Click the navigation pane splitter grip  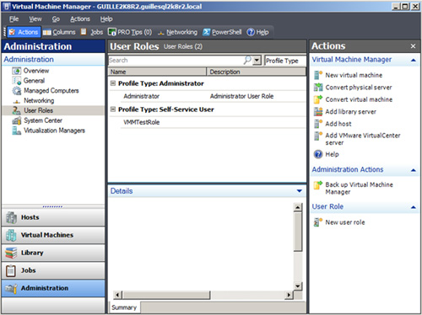(52, 206)
